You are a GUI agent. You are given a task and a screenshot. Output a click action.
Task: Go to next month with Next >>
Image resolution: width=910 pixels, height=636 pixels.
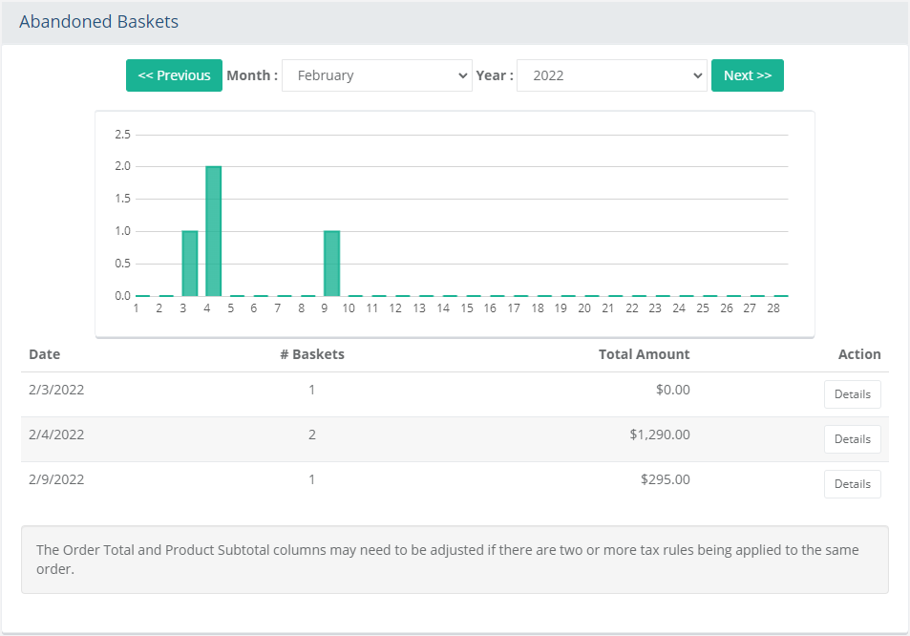(747, 75)
